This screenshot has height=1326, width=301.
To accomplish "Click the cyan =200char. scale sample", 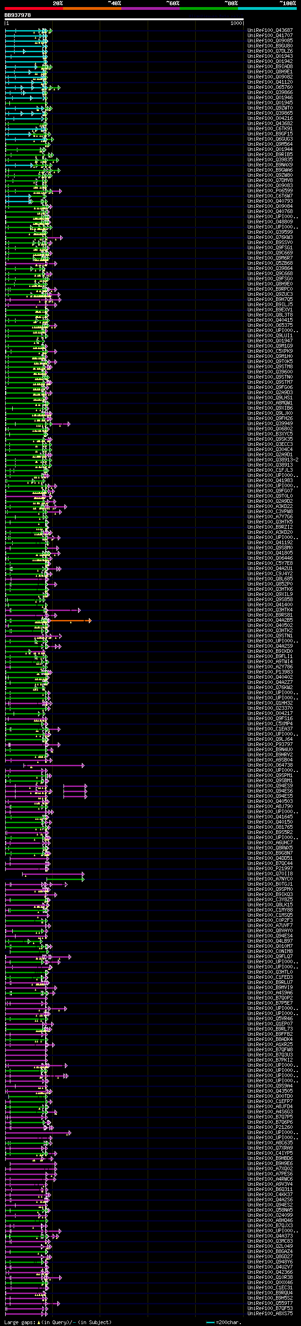I will click(210, 1322).
